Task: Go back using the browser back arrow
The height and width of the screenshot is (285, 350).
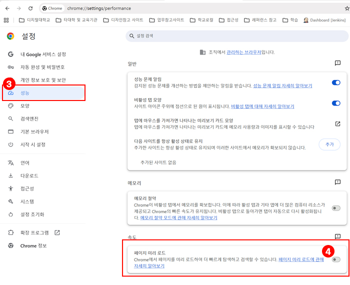Action: point(7,8)
